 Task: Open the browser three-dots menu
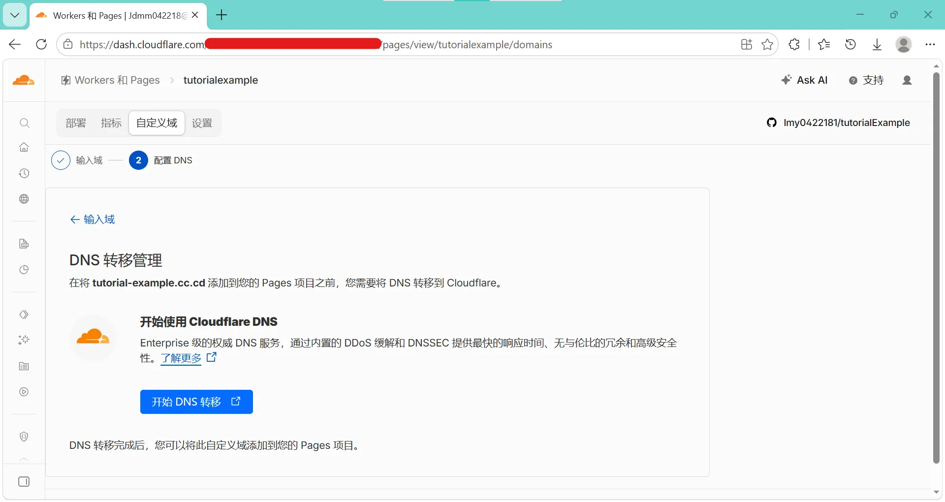[930, 44]
